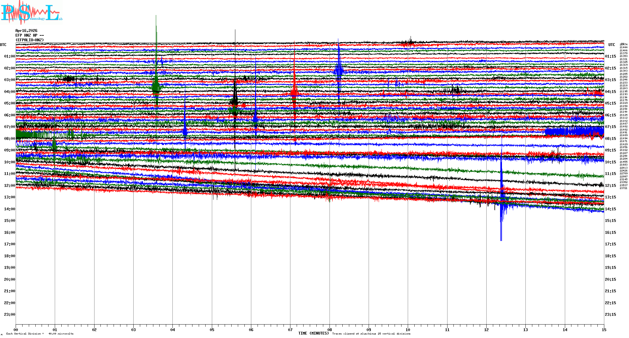Screen dimensions: 629x338
Task: Click minute 00 on bottom time axis
Action: click(x=16, y=330)
